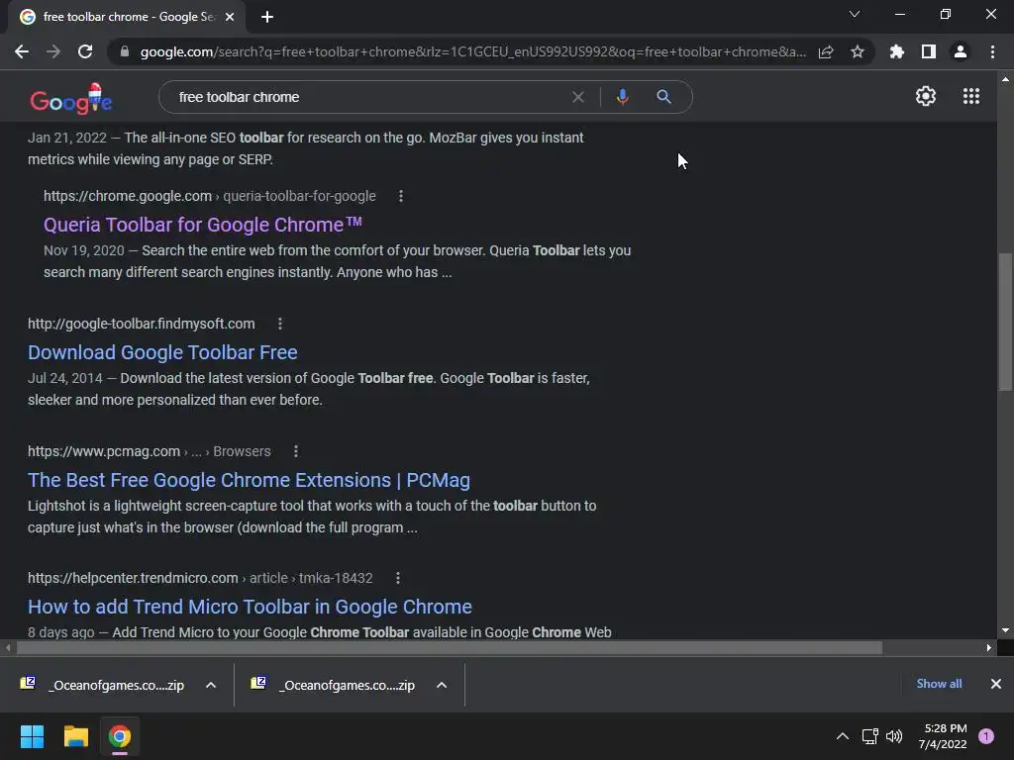Open 'How to add Trend Micro Toolbar' link

(x=250, y=607)
